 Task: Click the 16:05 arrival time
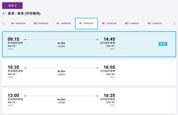[109, 67]
